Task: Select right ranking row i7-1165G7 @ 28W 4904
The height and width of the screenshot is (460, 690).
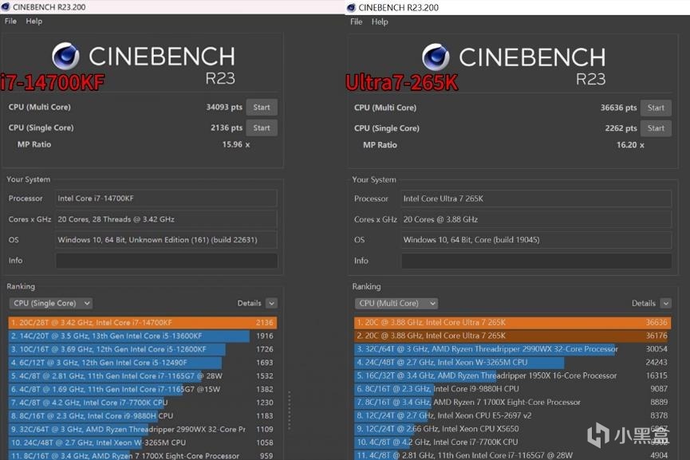Action: [513, 454]
